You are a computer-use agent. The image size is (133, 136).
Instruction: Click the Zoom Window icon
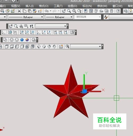pyautogui.click(x=74, y=11)
